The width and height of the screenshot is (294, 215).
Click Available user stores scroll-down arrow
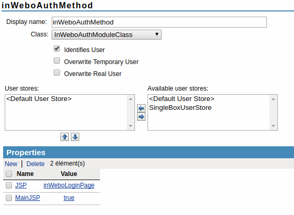[273, 126]
